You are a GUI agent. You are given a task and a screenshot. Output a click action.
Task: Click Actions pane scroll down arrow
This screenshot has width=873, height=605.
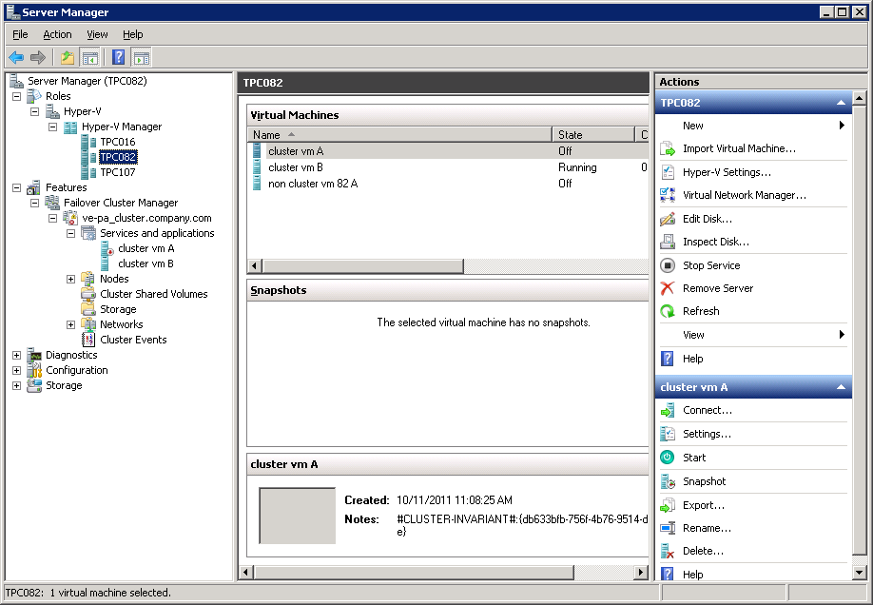point(859,572)
